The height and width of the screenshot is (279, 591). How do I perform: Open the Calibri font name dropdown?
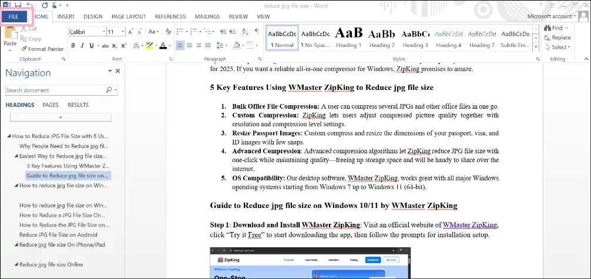pos(103,32)
